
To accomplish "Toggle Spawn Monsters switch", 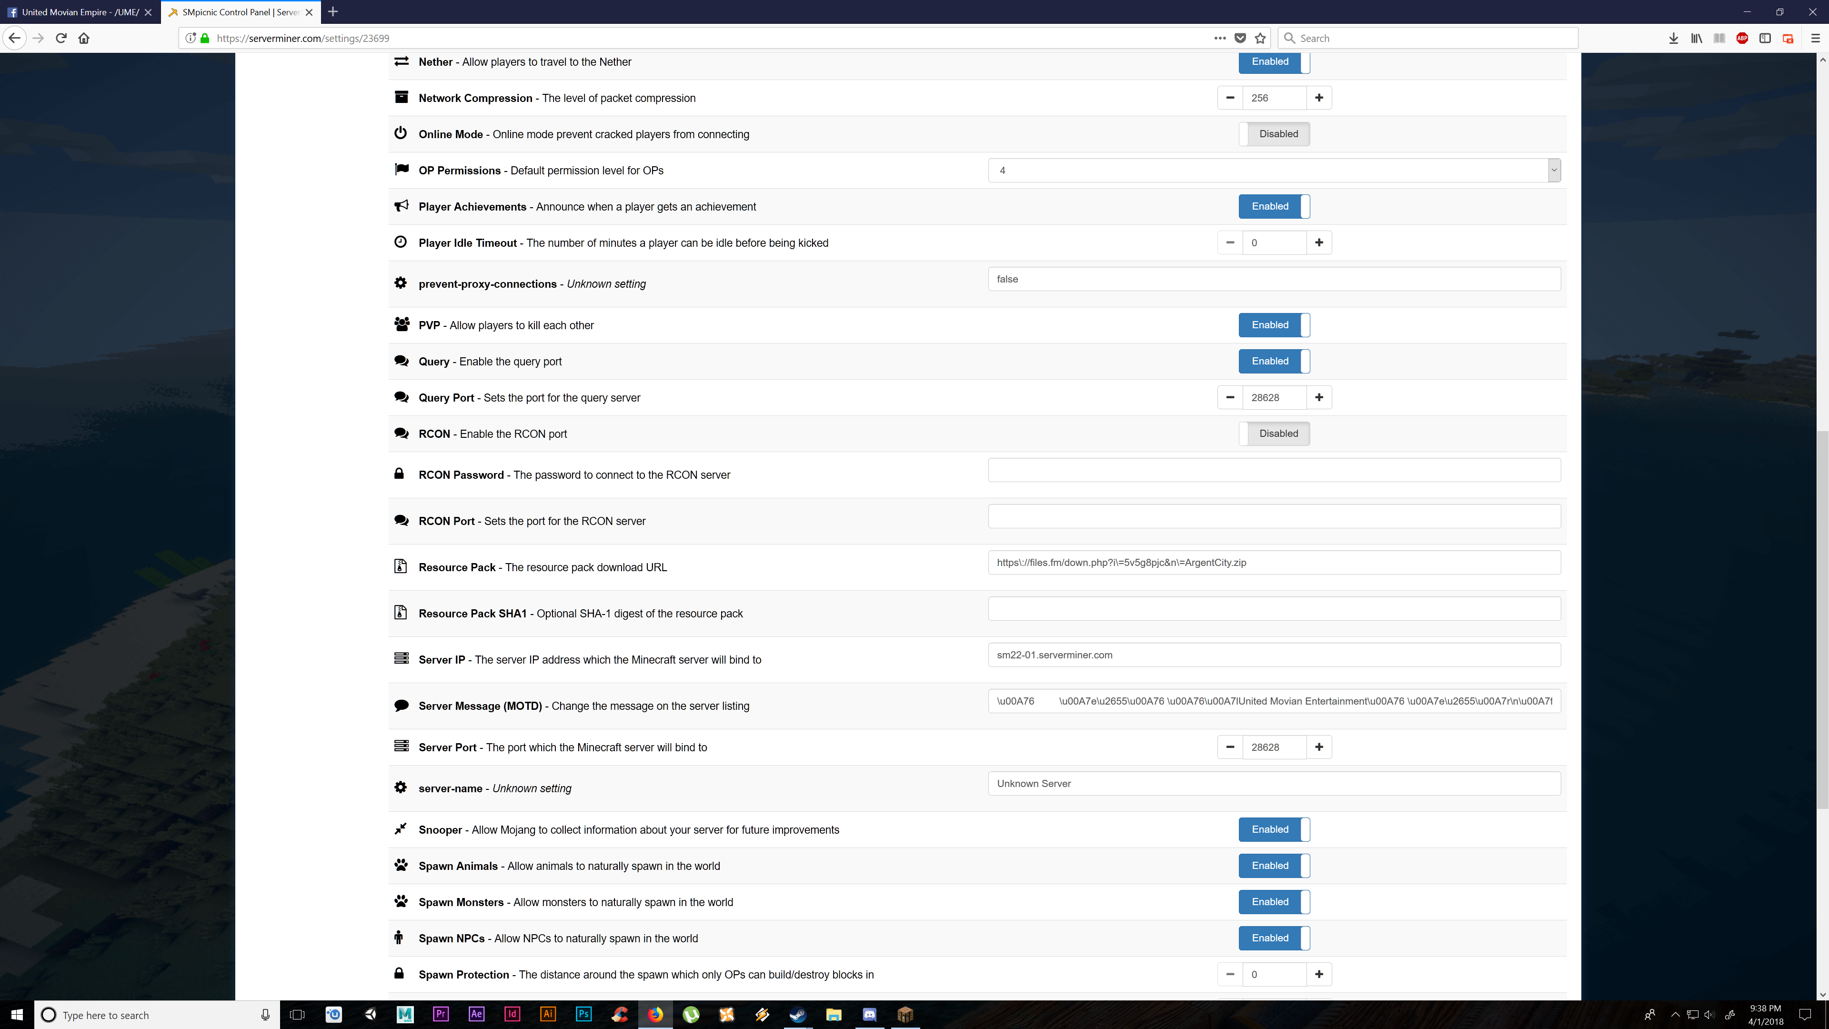I will [x=1274, y=902].
